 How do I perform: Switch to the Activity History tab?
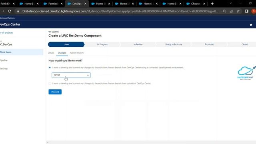point(76,53)
